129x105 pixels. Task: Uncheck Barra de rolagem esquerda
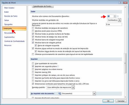pyautogui.click(x=36, y=46)
